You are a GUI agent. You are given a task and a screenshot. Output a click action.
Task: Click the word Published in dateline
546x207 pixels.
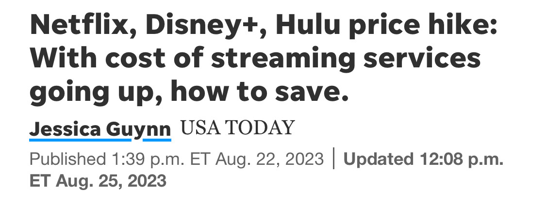click(x=65, y=159)
